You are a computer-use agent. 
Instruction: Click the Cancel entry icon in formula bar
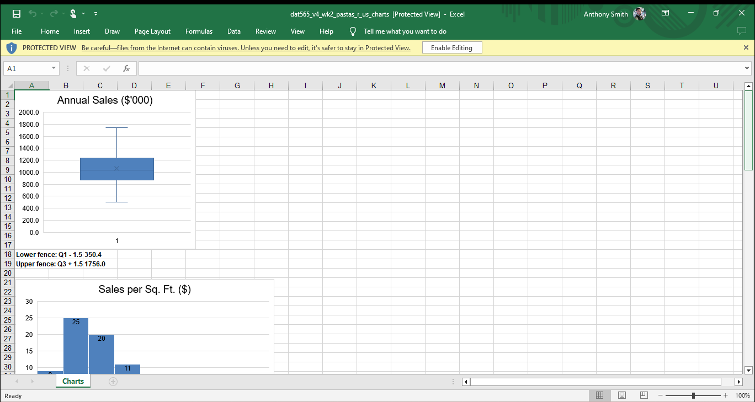click(87, 68)
